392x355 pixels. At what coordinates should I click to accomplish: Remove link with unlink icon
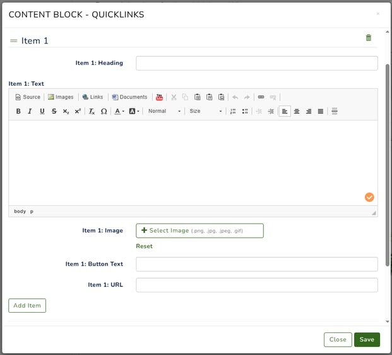click(x=273, y=97)
